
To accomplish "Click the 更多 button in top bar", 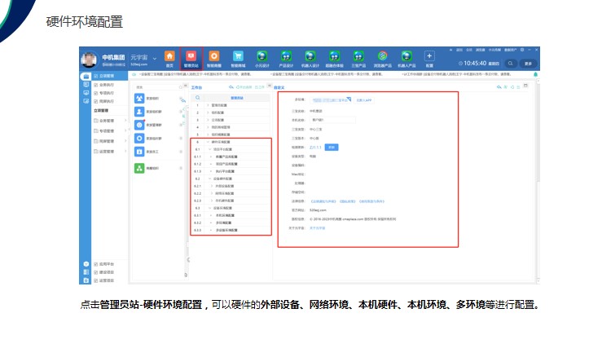I will click(x=529, y=64).
